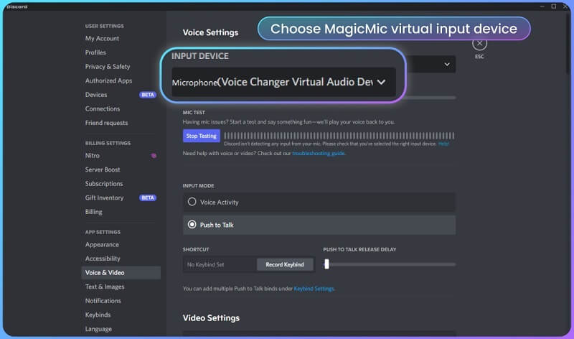Maximize the Discord window
This screenshot has height=339, width=574.
pyautogui.click(x=553, y=6)
